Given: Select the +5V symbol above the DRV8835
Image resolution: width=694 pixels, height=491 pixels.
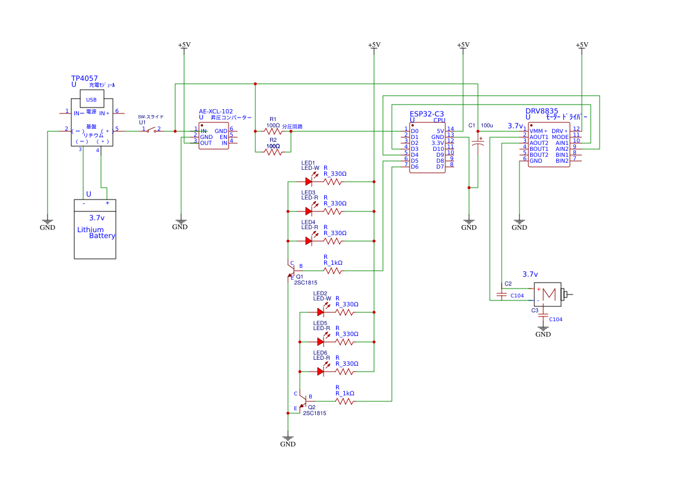Looking at the screenshot, I should pos(582,46).
